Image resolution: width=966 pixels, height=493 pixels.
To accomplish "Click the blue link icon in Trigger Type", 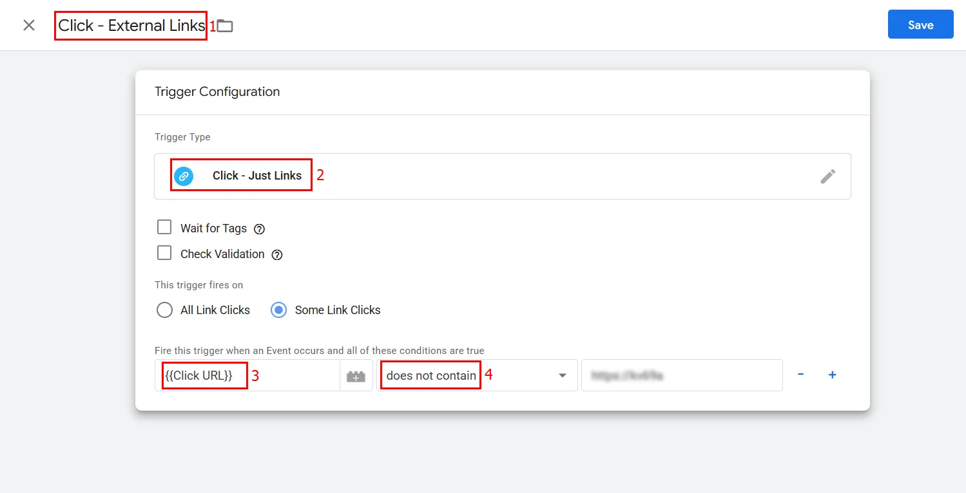I will pos(184,176).
